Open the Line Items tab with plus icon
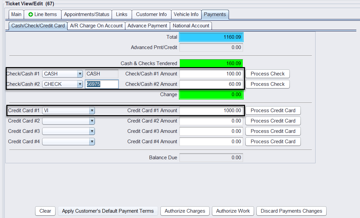This screenshot has width=360, height=218. tap(42, 14)
